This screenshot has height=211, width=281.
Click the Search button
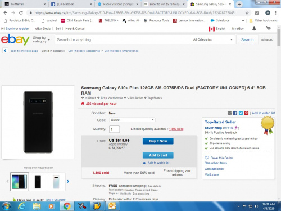coord(247,39)
